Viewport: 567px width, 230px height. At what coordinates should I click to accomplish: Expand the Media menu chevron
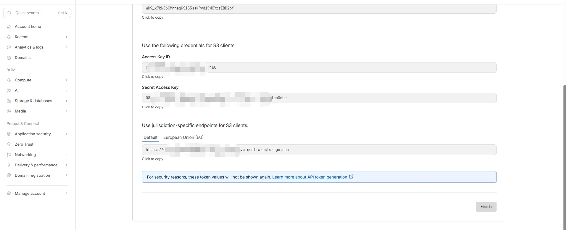coord(66,111)
